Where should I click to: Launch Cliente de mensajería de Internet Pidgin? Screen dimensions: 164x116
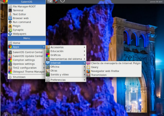(116, 63)
